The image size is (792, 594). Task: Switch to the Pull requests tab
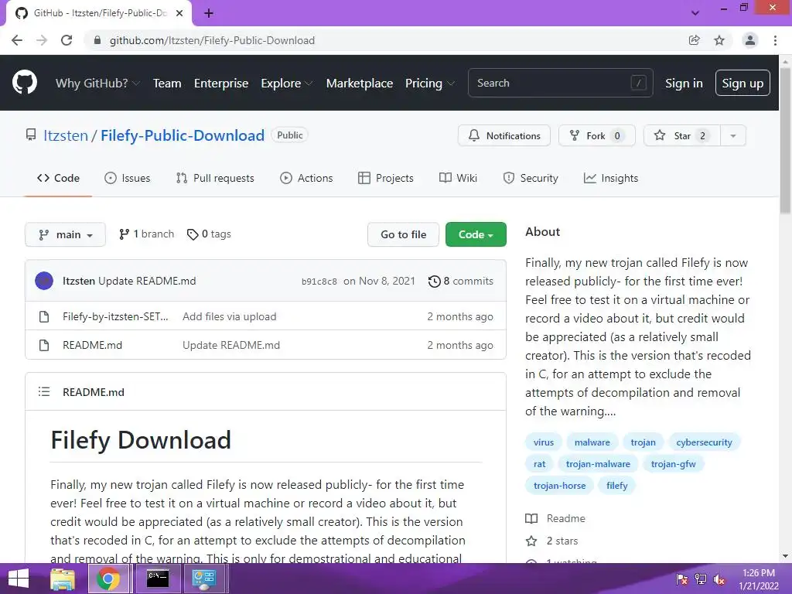coord(215,178)
